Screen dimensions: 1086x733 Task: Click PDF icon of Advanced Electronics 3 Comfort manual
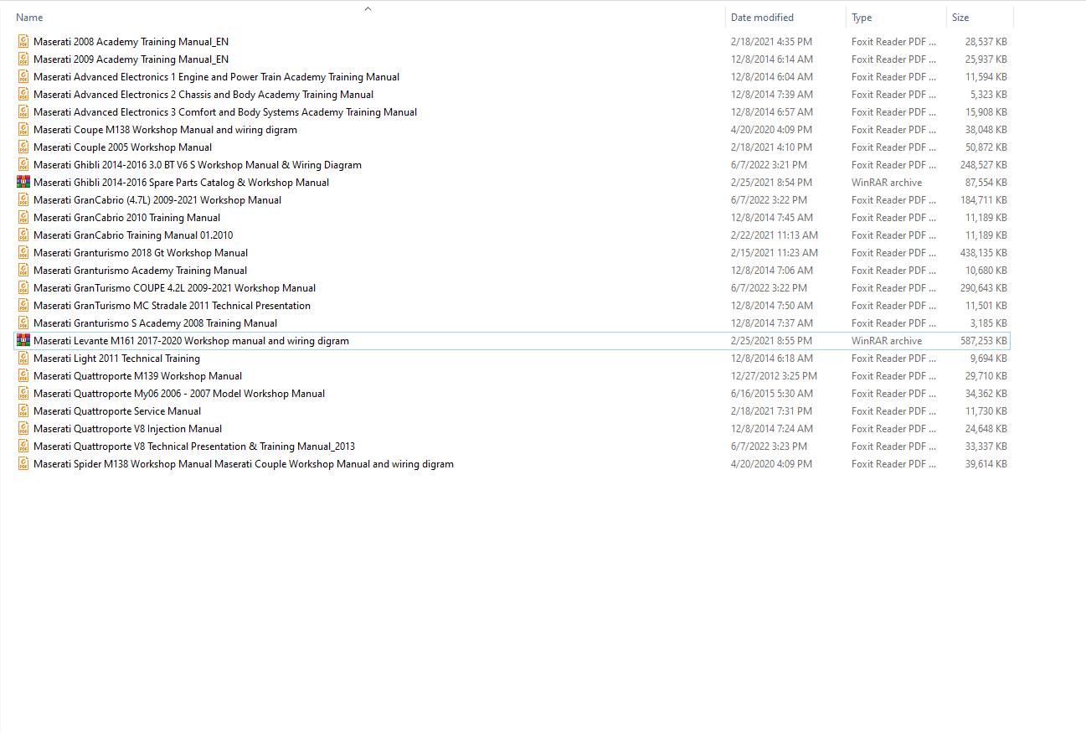click(x=23, y=111)
